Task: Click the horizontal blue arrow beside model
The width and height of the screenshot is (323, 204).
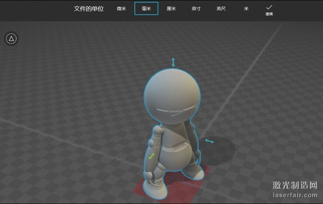Action: point(210,141)
